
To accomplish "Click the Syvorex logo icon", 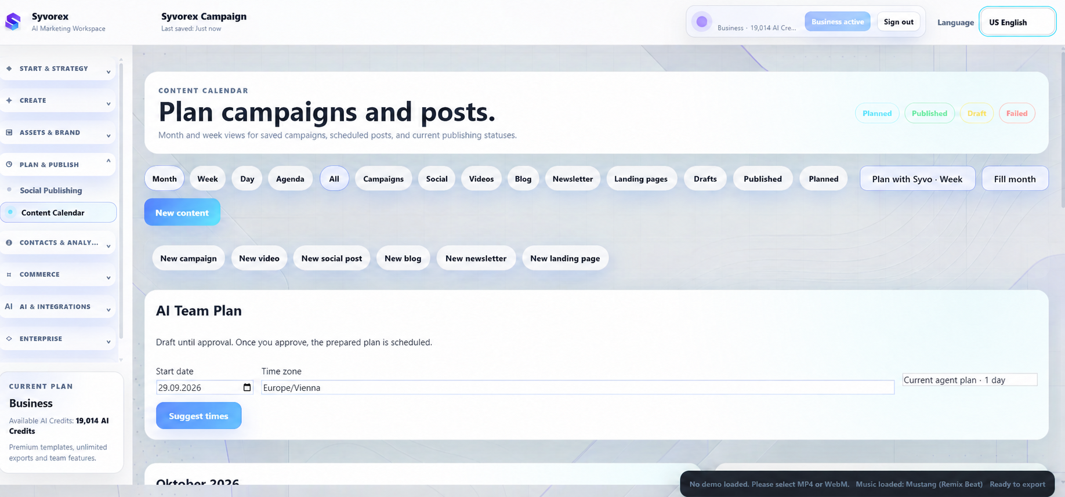I will coord(13,21).
